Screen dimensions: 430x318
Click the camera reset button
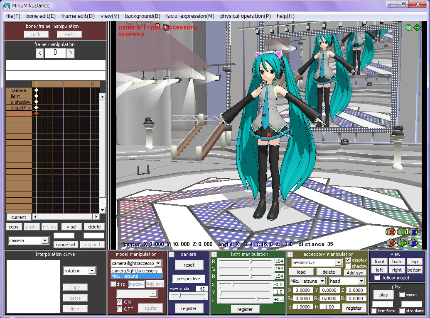[189, 265]
